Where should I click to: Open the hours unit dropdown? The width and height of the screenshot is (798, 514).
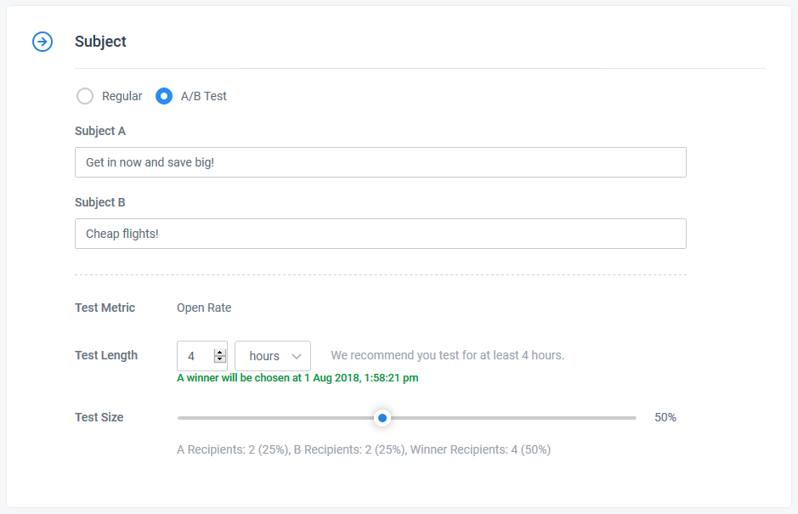pos(273,356)
